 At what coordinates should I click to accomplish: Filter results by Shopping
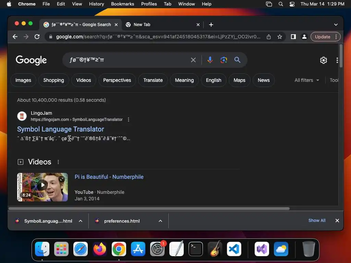pyautogui.click(x=53, y=80)
